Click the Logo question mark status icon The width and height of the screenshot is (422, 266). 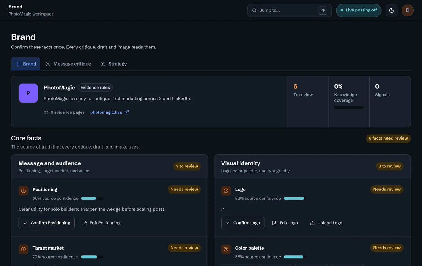click(226, 191)
